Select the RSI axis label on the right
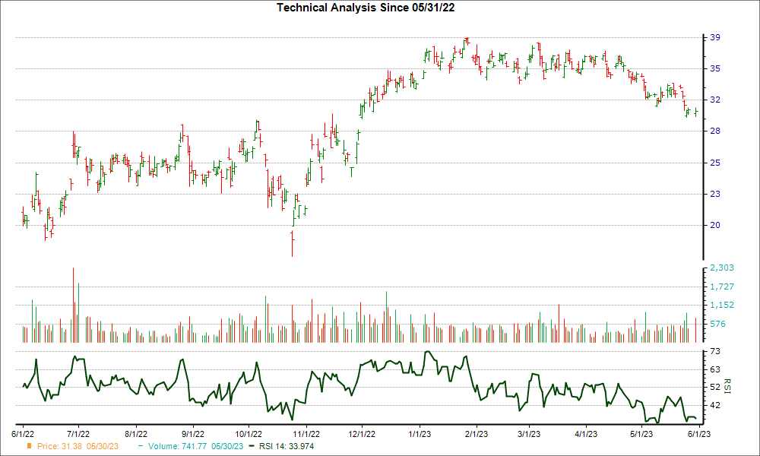The image size is (760, 456). [727, 388]
